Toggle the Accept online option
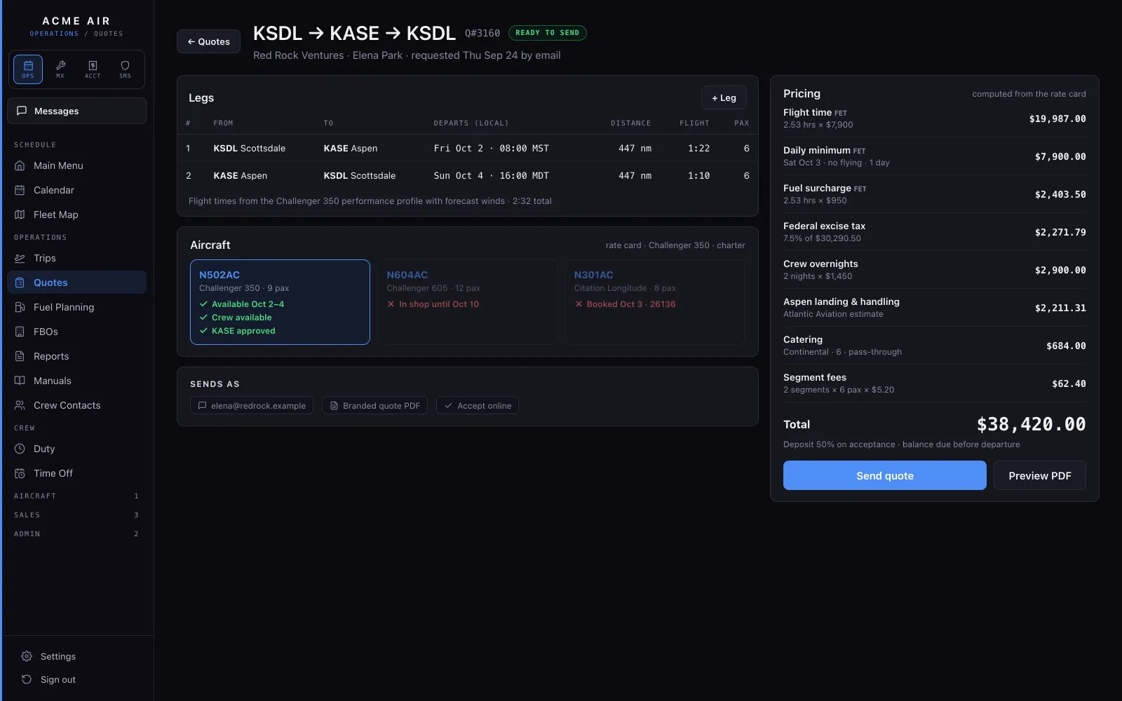 478,405
